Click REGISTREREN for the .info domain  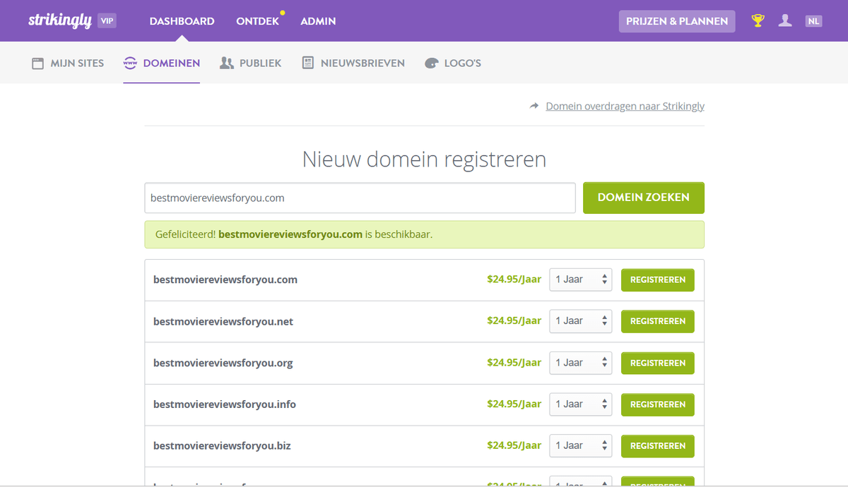(657, 404)
